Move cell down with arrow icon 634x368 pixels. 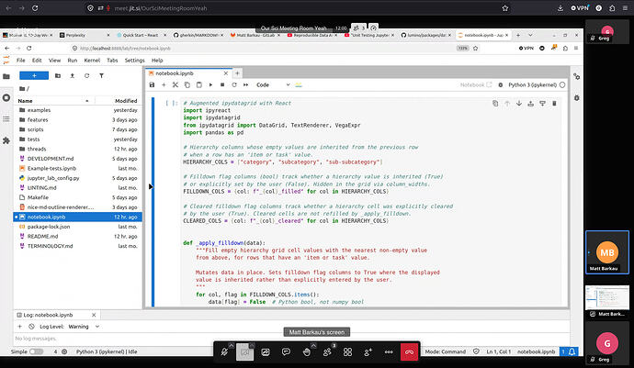pos(519,104)
